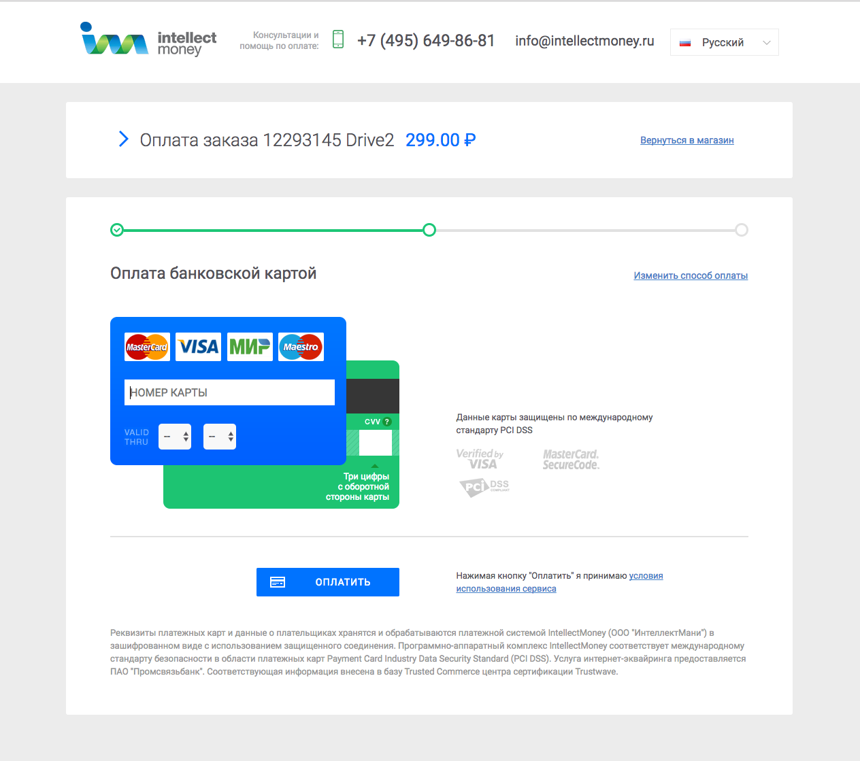The image size is (860, 761).
Task: Open the Русский language dropdown
Action: (724, 42)
